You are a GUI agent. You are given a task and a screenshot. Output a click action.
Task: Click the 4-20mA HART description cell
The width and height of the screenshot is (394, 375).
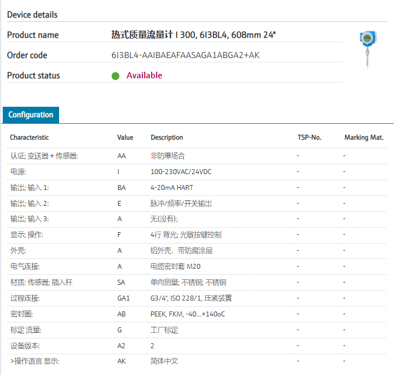point(172,188)
